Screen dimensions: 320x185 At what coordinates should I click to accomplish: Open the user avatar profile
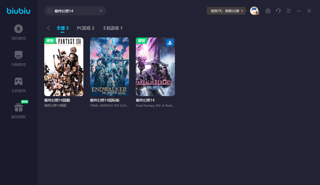coord(254,11)
